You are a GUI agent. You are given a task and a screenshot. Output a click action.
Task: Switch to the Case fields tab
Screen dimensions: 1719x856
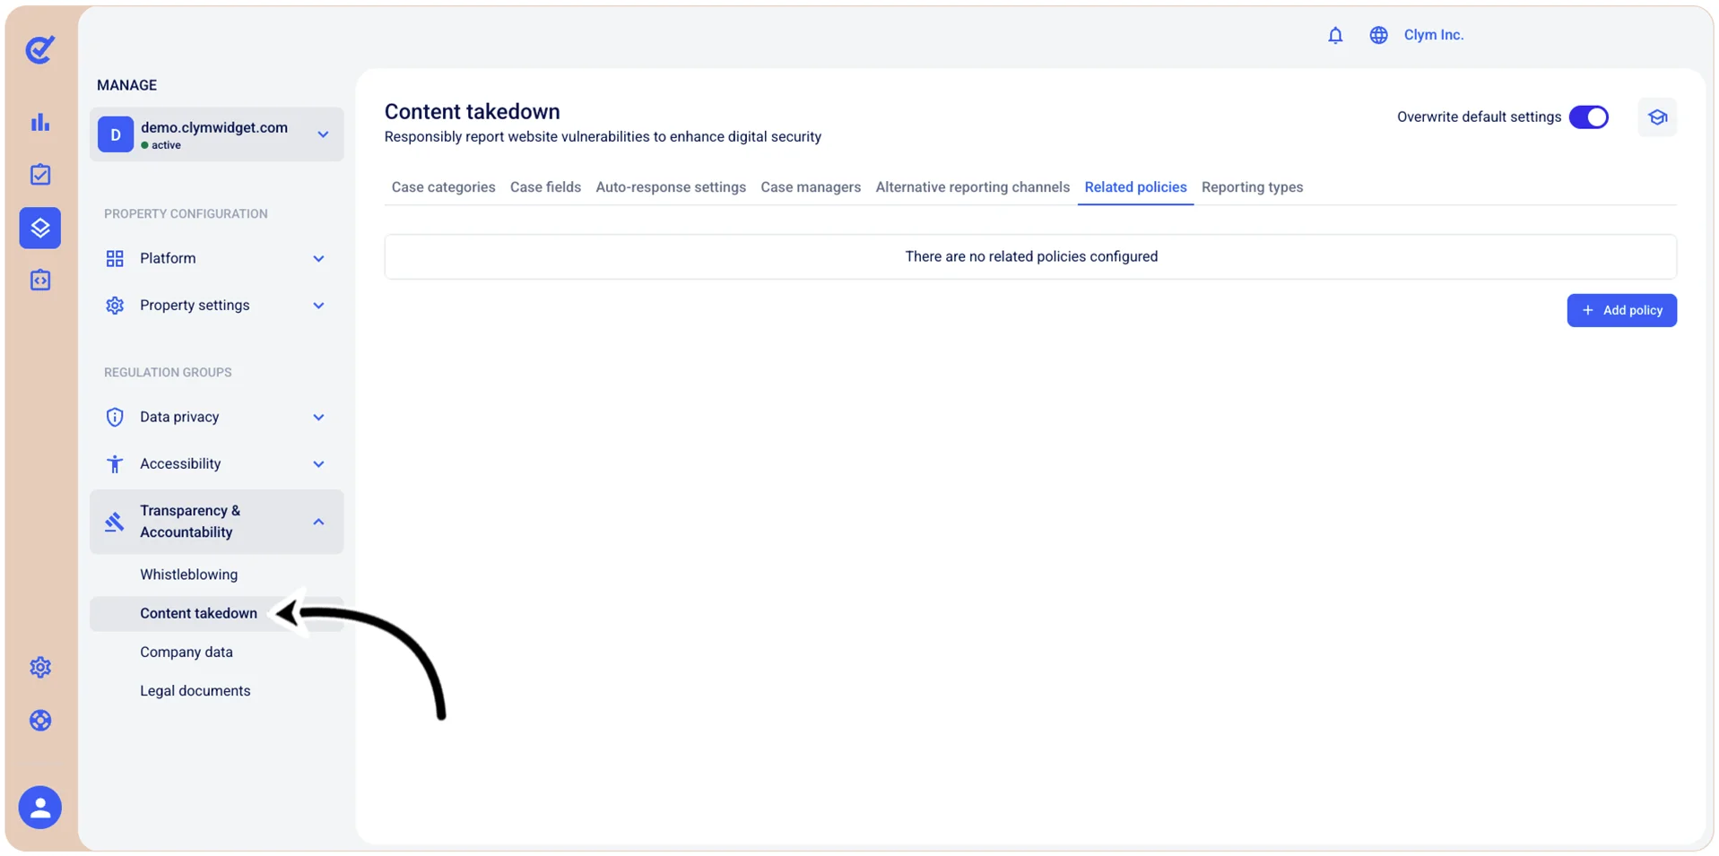click(545, 187)
